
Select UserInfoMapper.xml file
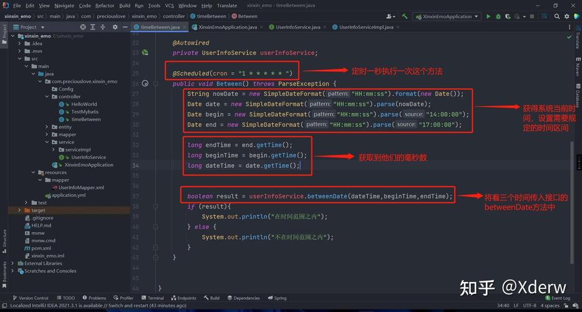pos(81,188)
